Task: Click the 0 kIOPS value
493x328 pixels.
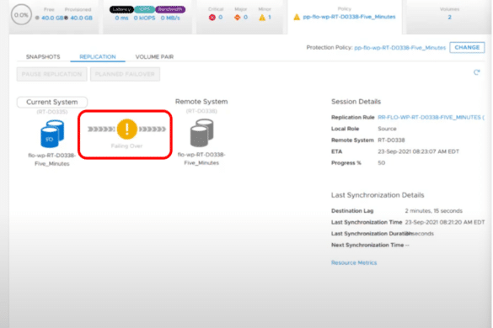Action: pos(144,19)
